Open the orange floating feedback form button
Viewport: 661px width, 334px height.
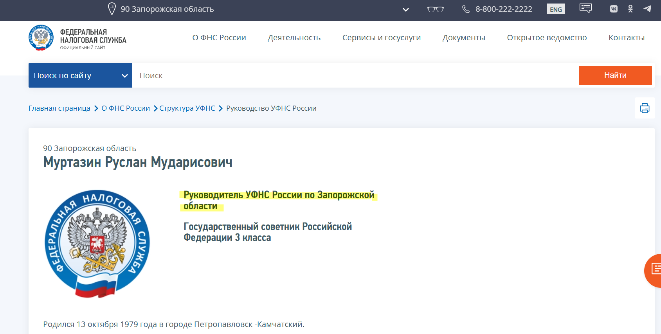point(653,270)
